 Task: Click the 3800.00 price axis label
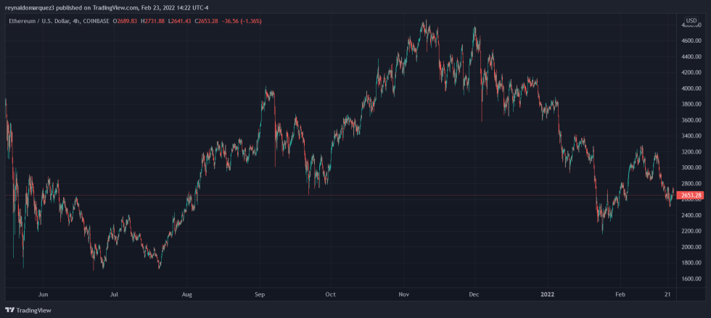pos(691,104)
